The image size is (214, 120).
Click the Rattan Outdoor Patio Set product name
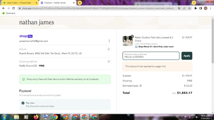tap(154, 39)
